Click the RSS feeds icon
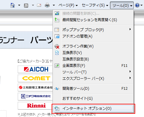Image resolution: width=144 pixels, height=117 pixels. [x=26, y=6]
